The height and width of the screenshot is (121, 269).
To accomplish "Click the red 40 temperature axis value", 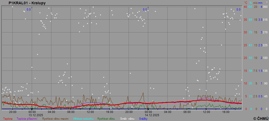I will pos(245,7).
